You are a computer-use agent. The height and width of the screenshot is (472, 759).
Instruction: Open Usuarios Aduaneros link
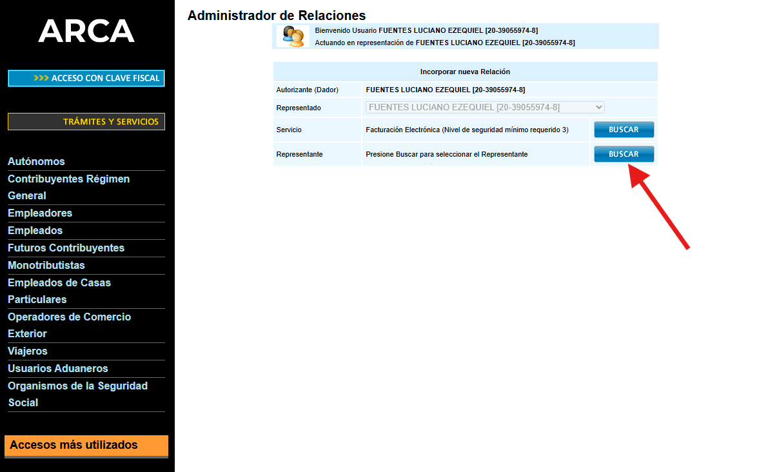58,369
